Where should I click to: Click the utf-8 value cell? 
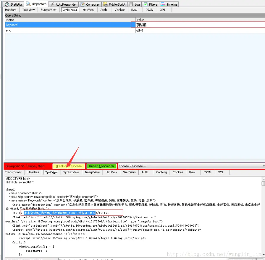click(x=200, y=30)
